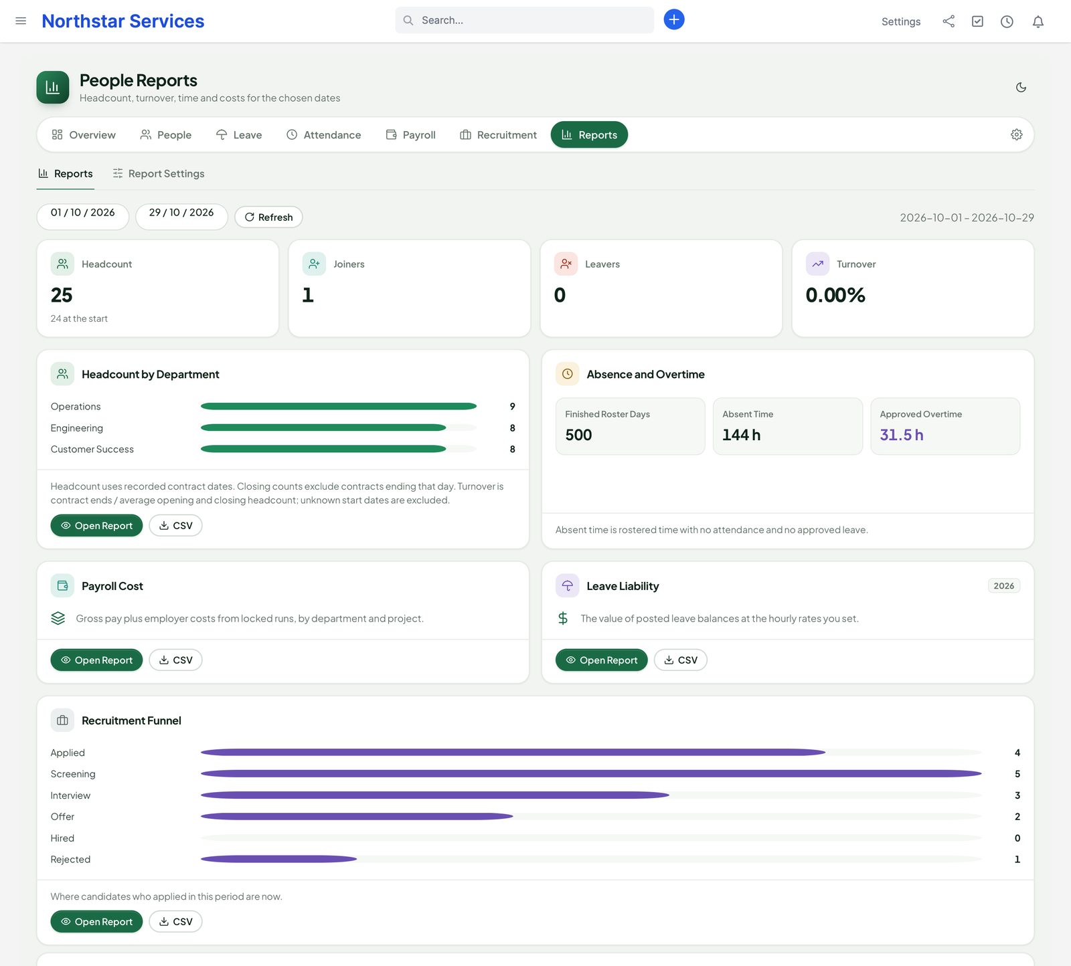Select the Reports sub-tab
This screenshot has height=966, width=1071.
tap(66, 173)
